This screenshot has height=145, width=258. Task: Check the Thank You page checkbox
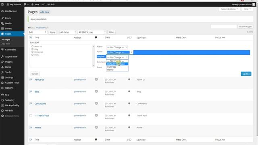[x=31, y=116]
